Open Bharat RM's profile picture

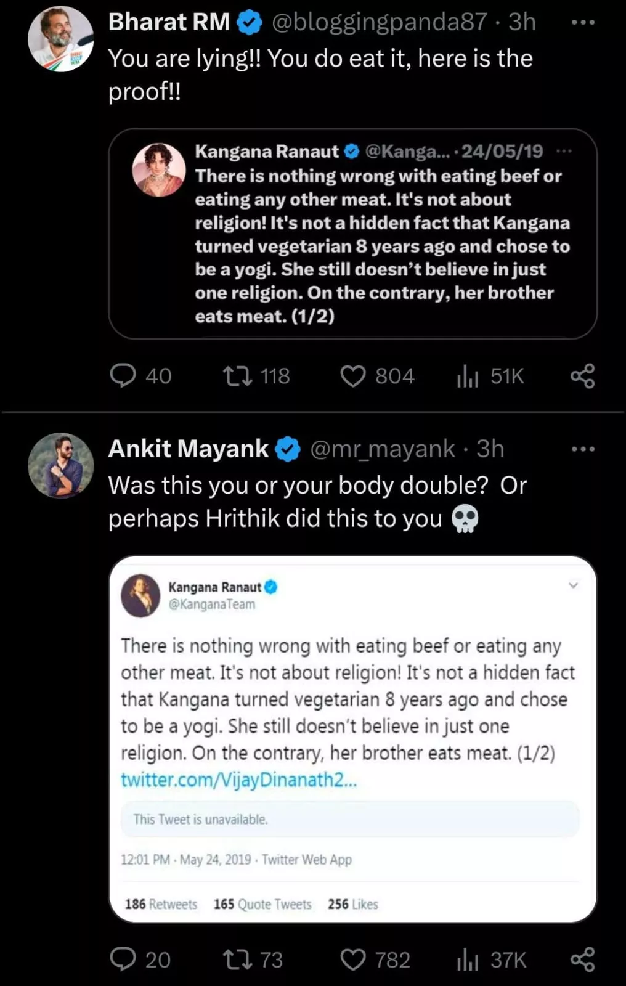pyautogui.click(x=60, y=39)
